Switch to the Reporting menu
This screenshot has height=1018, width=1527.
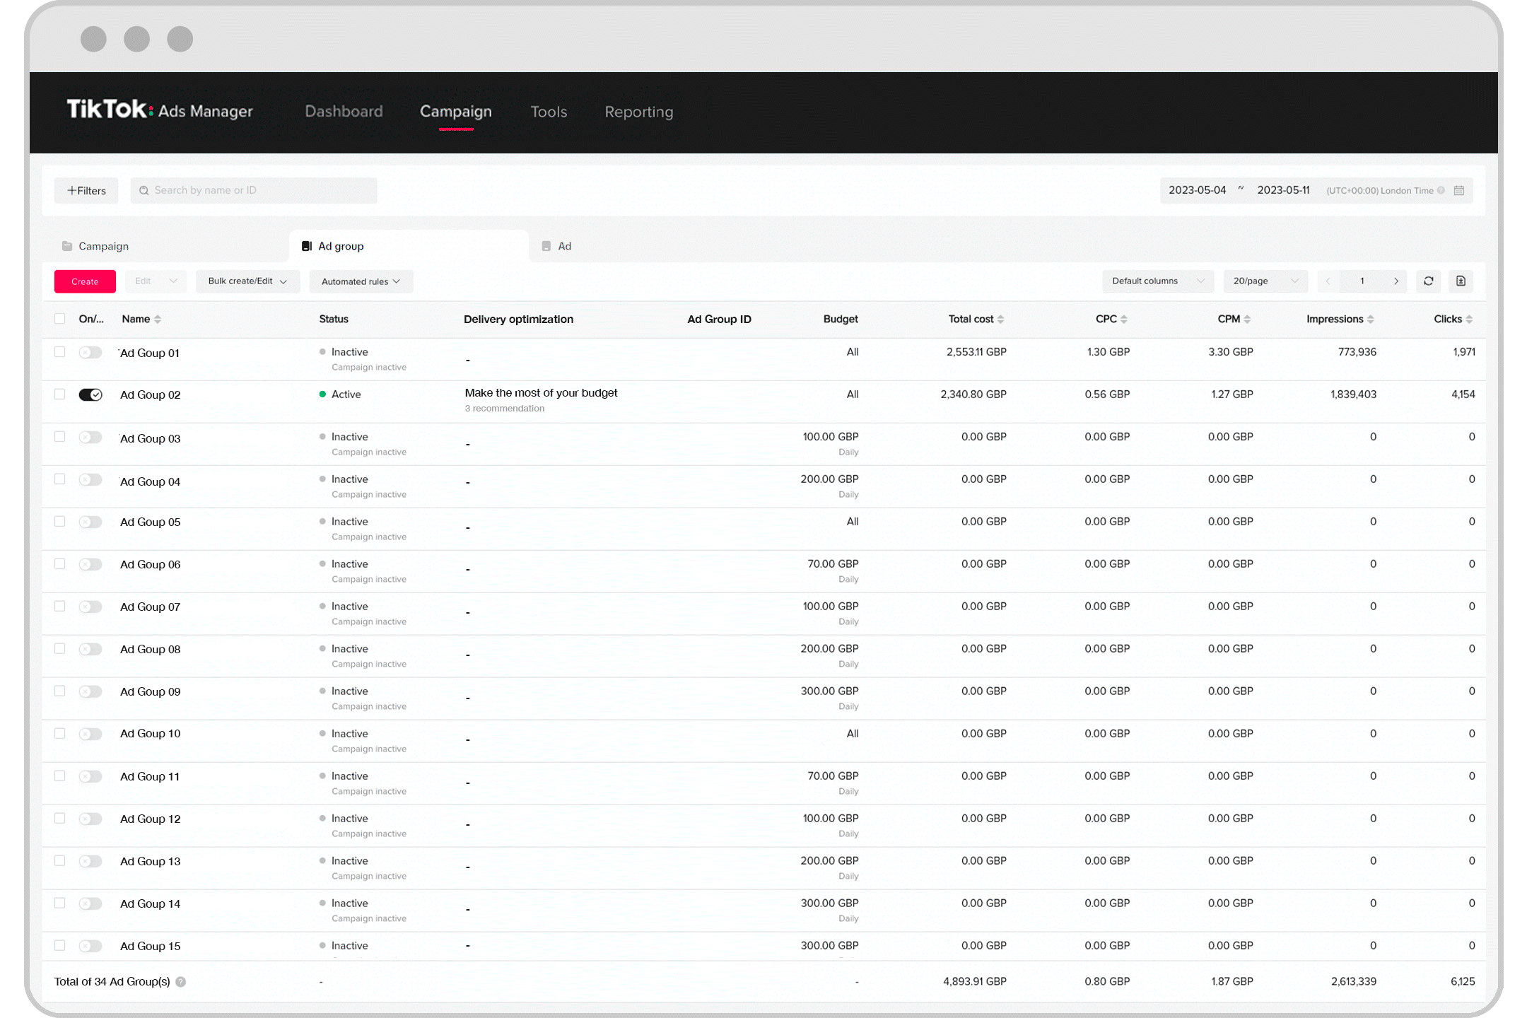coord(638,112)
